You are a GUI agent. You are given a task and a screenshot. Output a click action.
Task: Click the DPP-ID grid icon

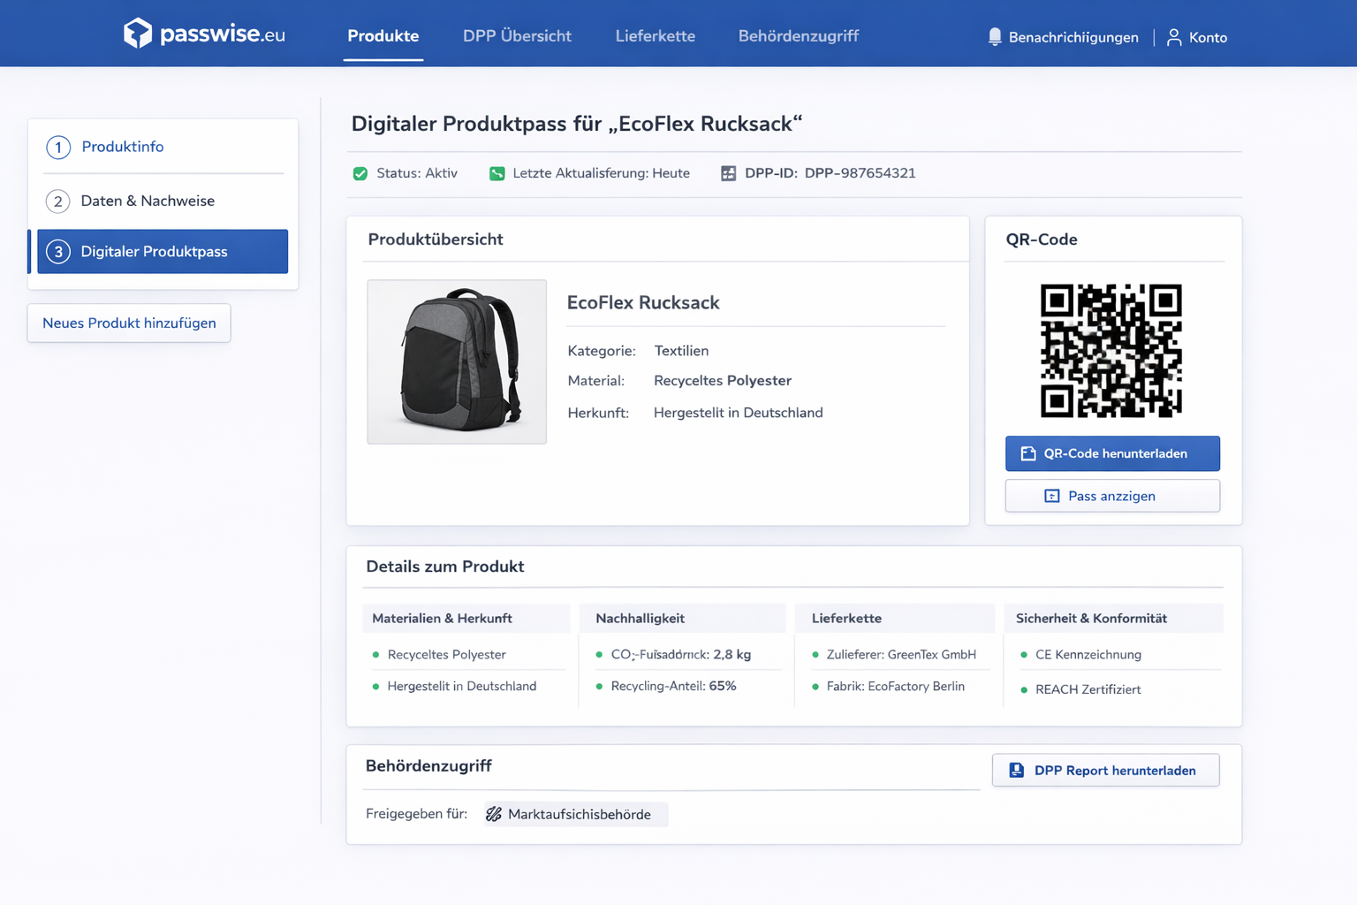click(x=728, y=173)
